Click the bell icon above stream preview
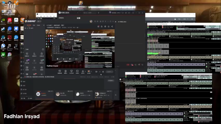This screenshot has height=124, width=221. point(109,26)
